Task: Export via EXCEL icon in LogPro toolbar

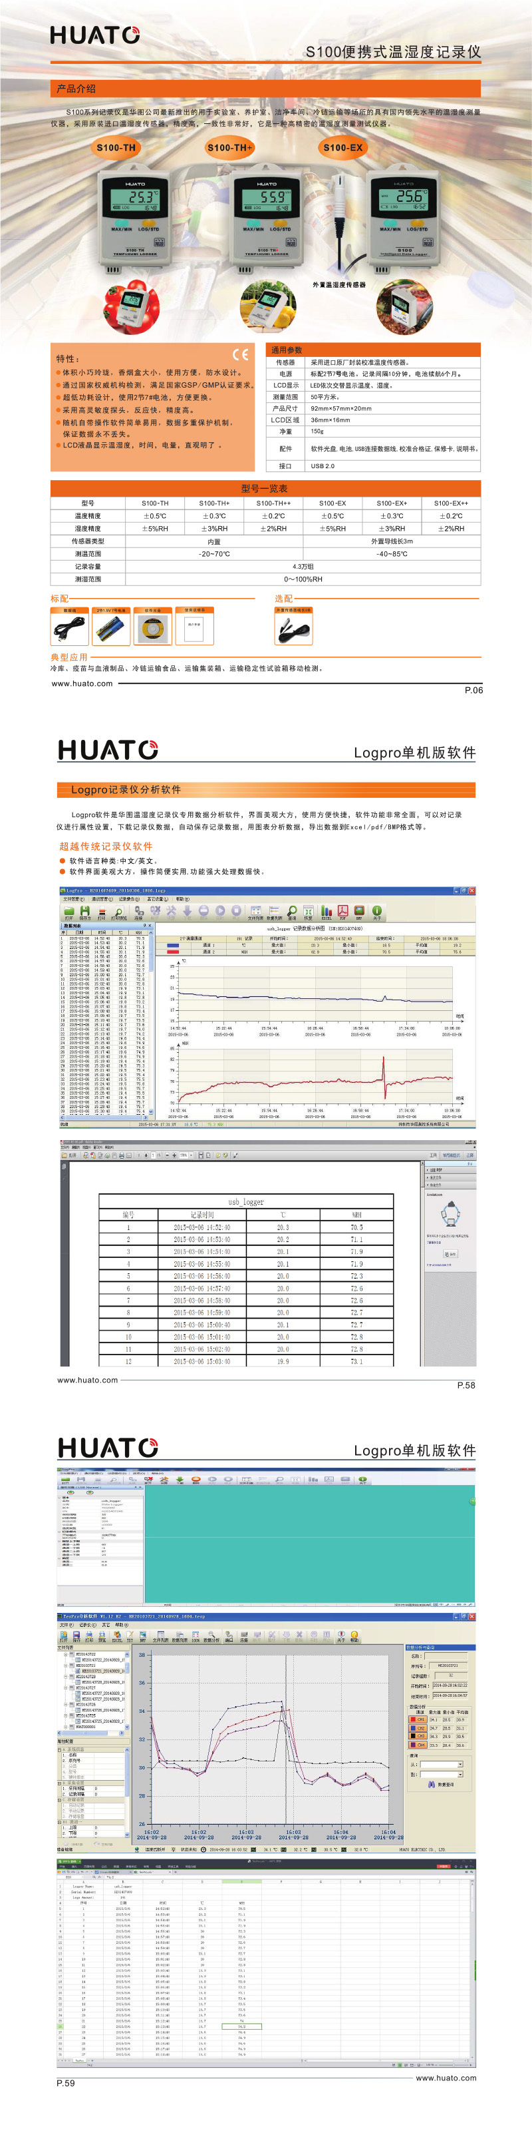Action: [327, 912]
